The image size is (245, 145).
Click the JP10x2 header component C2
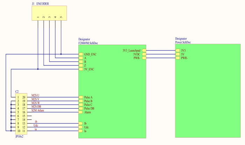(21, 114)
